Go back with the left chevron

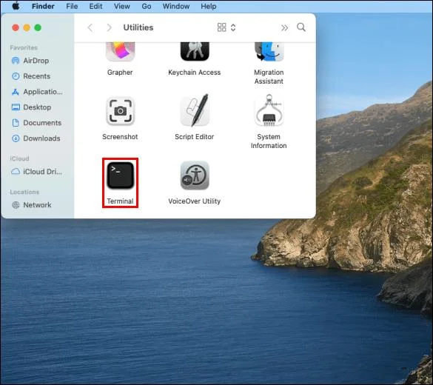tap(90, 27)
